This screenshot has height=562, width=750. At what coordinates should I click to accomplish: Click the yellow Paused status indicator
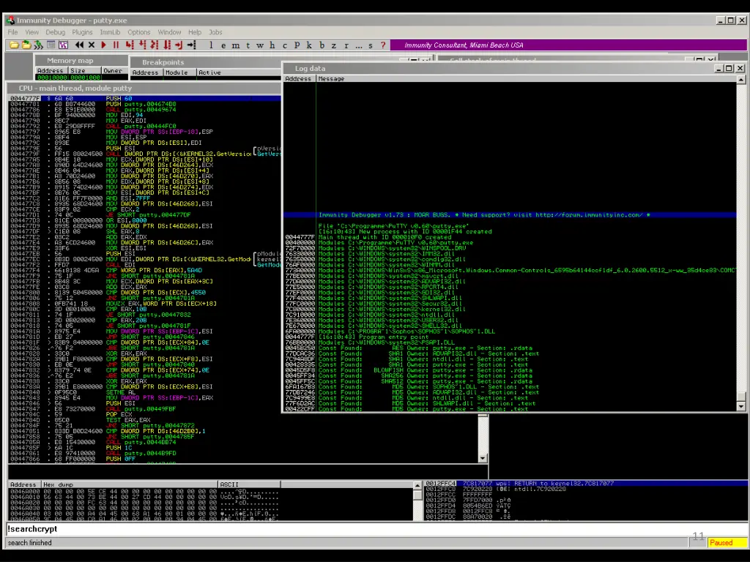[726, 542]
